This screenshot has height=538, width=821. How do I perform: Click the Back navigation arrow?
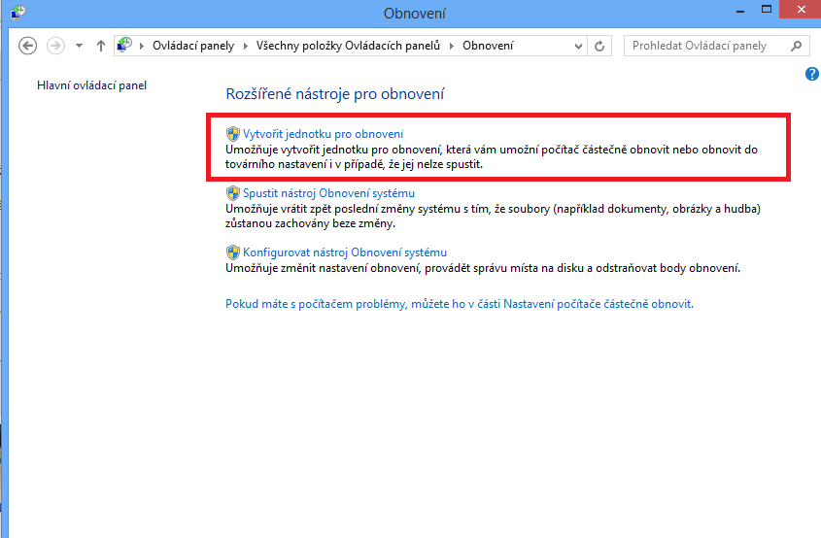[x=28, y=46]
